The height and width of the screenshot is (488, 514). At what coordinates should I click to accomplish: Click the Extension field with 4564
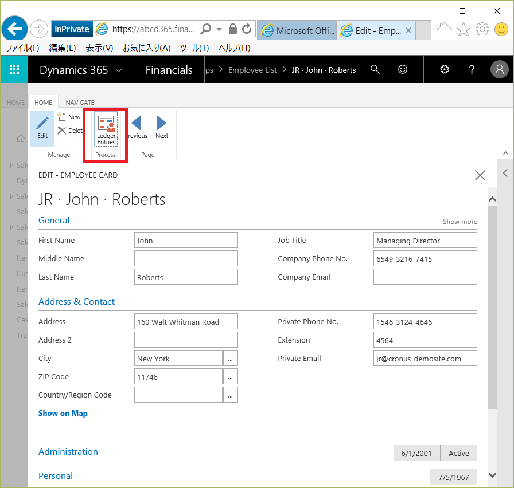point(425,340)
